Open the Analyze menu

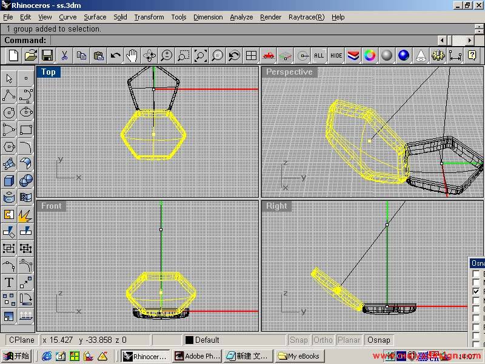[x=241, y=17]
